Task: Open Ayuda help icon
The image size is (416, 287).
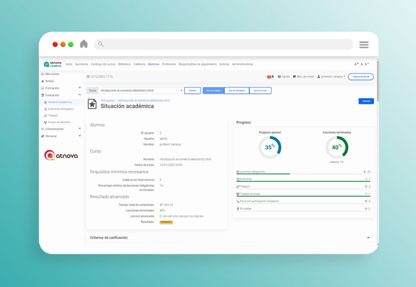Action: (x=284, y=76)
